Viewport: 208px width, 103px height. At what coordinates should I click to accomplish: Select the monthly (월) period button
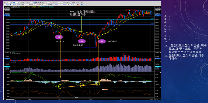pyautogui.click(x=37, y=2)
